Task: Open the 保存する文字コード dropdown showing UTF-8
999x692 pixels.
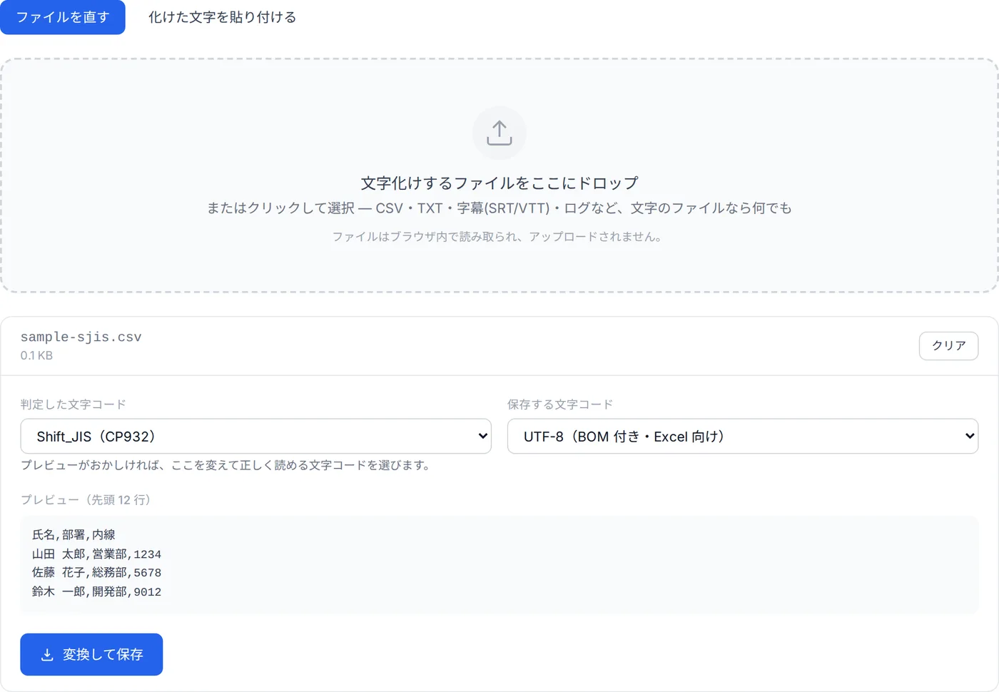Action: click(742, 436)
